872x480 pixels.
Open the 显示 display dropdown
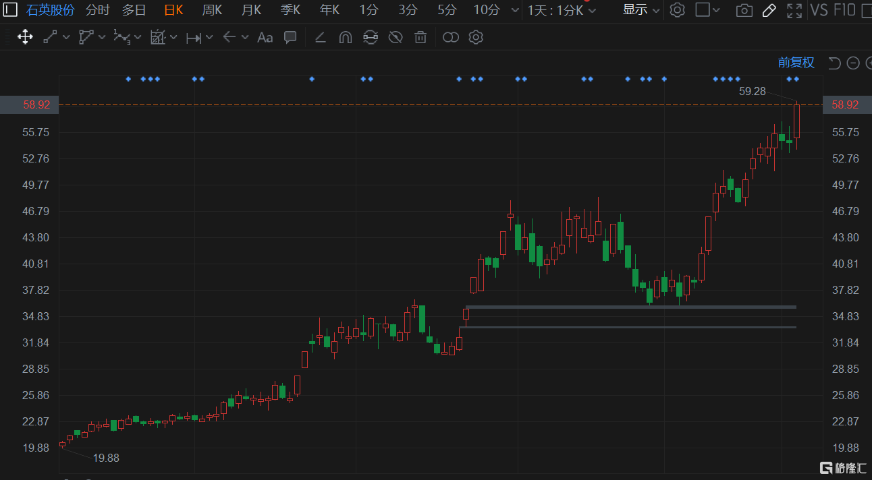point(641,9)
